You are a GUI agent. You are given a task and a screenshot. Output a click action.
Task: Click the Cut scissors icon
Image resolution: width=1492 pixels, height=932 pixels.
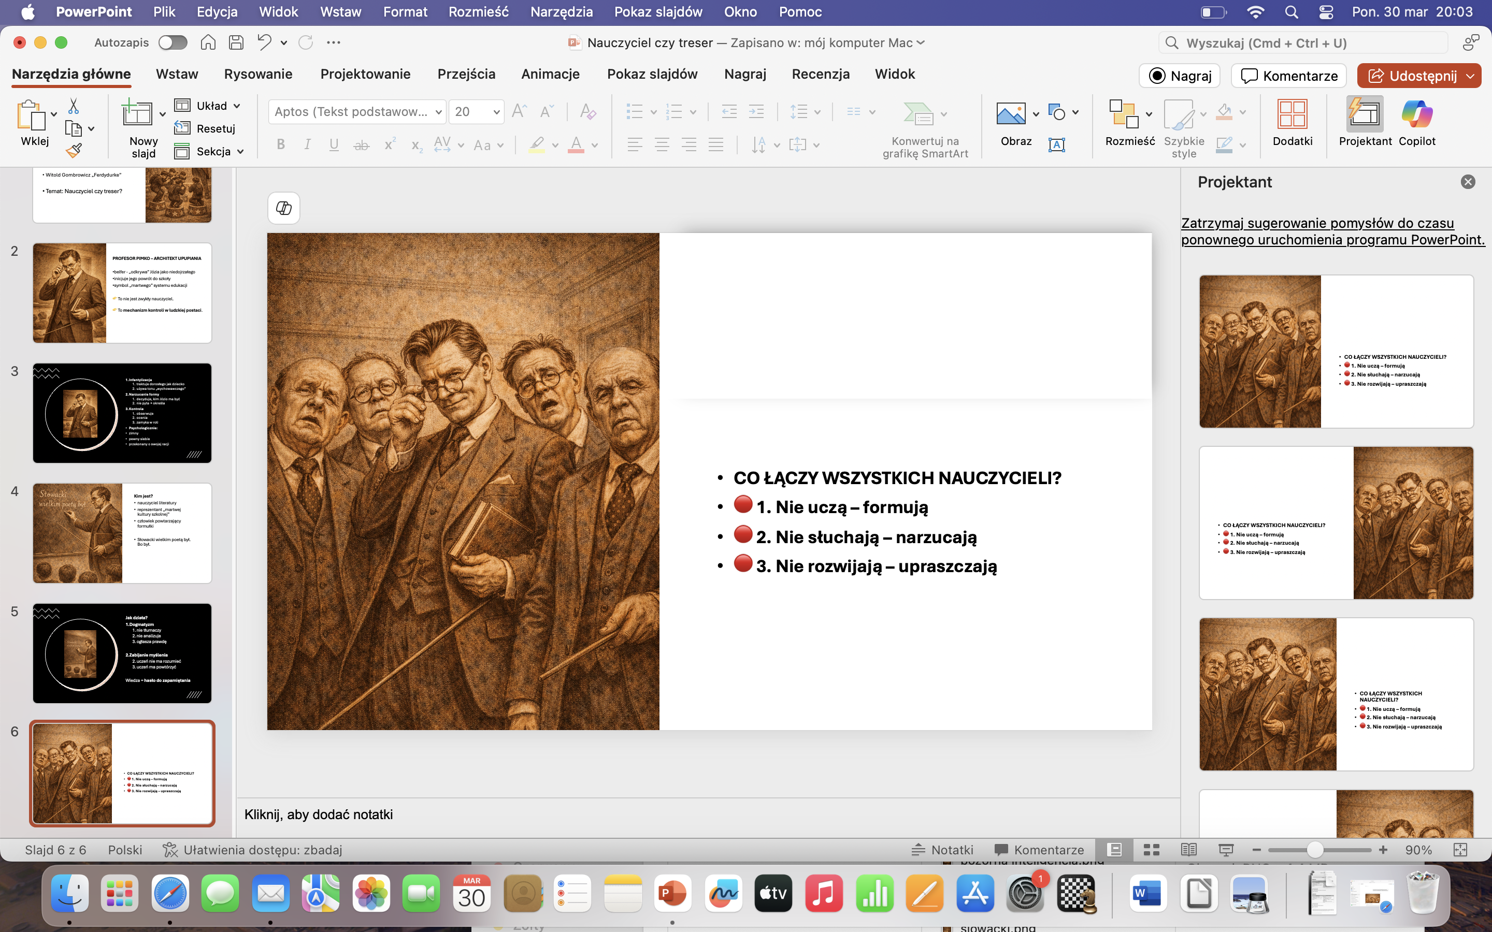tap(74, 106)
